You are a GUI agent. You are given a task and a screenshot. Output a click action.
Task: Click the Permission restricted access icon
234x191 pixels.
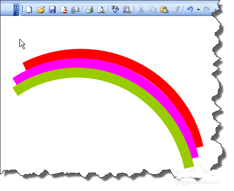(x=64, y=9)
